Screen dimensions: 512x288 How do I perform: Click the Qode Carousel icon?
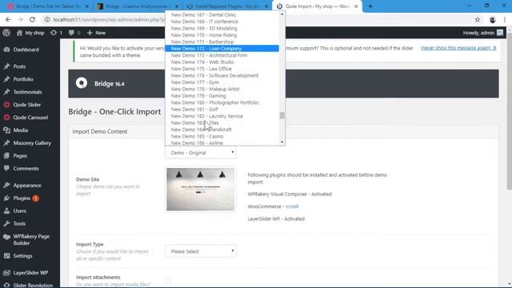6,118
